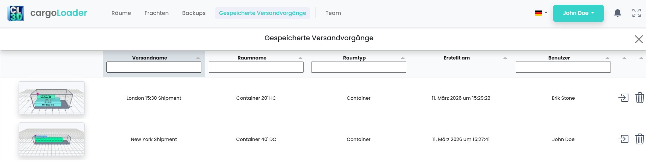Open the notifications bell
This screenshot has height=166, width=646.
point(617,13)
